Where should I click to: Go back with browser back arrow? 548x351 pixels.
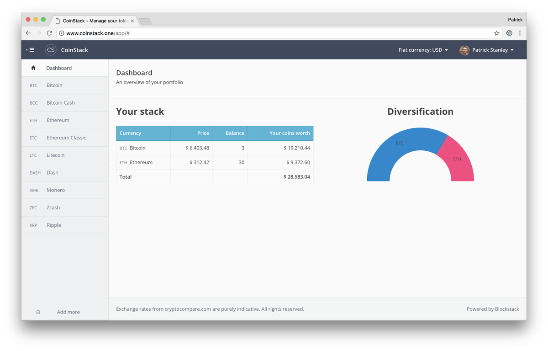pyautogui.click(x=28, y=33)
